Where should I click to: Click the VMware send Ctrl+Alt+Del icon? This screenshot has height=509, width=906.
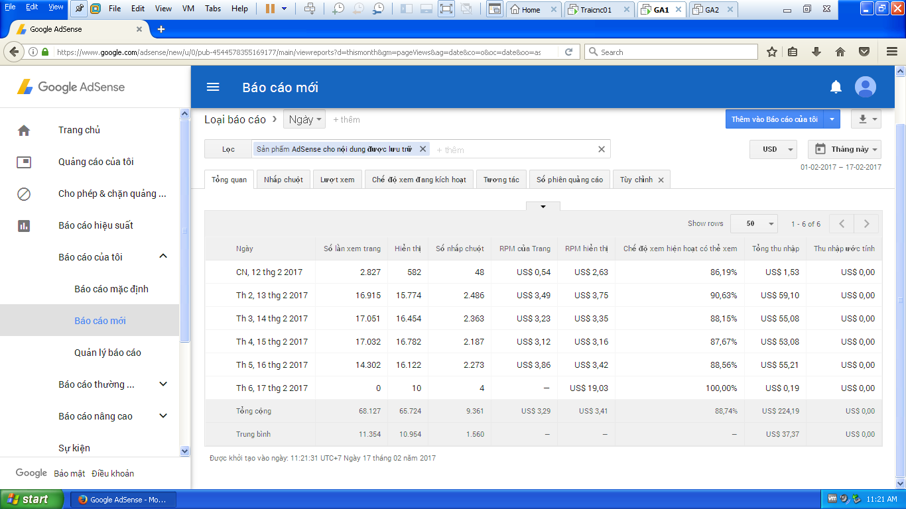click(x=309, y=9)
